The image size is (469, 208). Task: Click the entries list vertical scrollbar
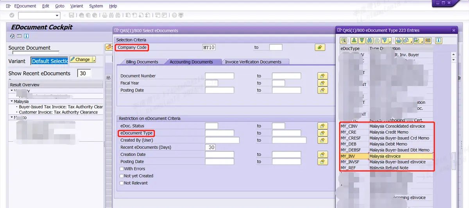click(453, 117)
